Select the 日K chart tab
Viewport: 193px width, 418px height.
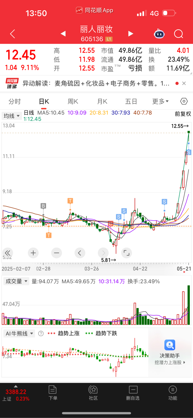(x=44, y=101)
